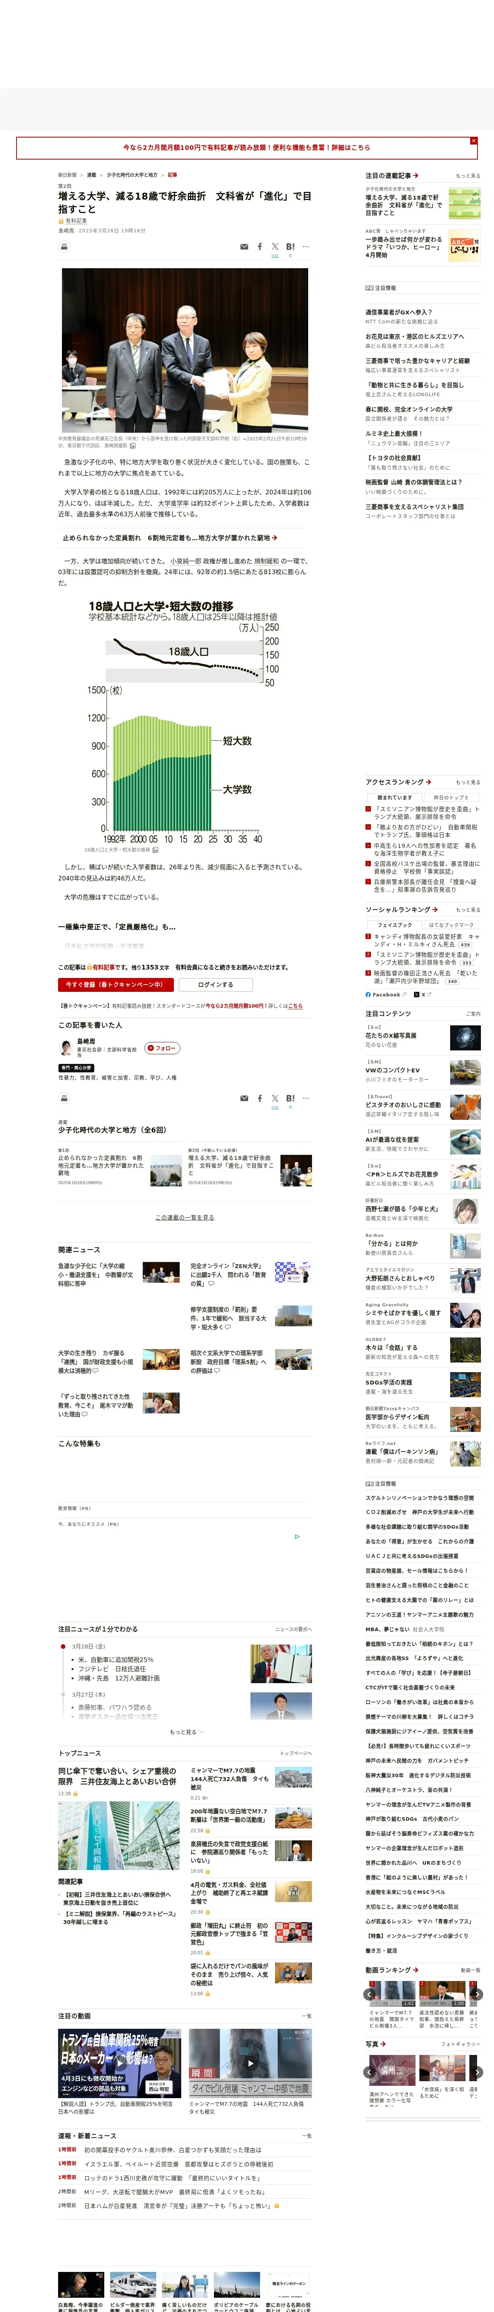Click もっと見る beside 注目の連載記事

click(468, 176)
